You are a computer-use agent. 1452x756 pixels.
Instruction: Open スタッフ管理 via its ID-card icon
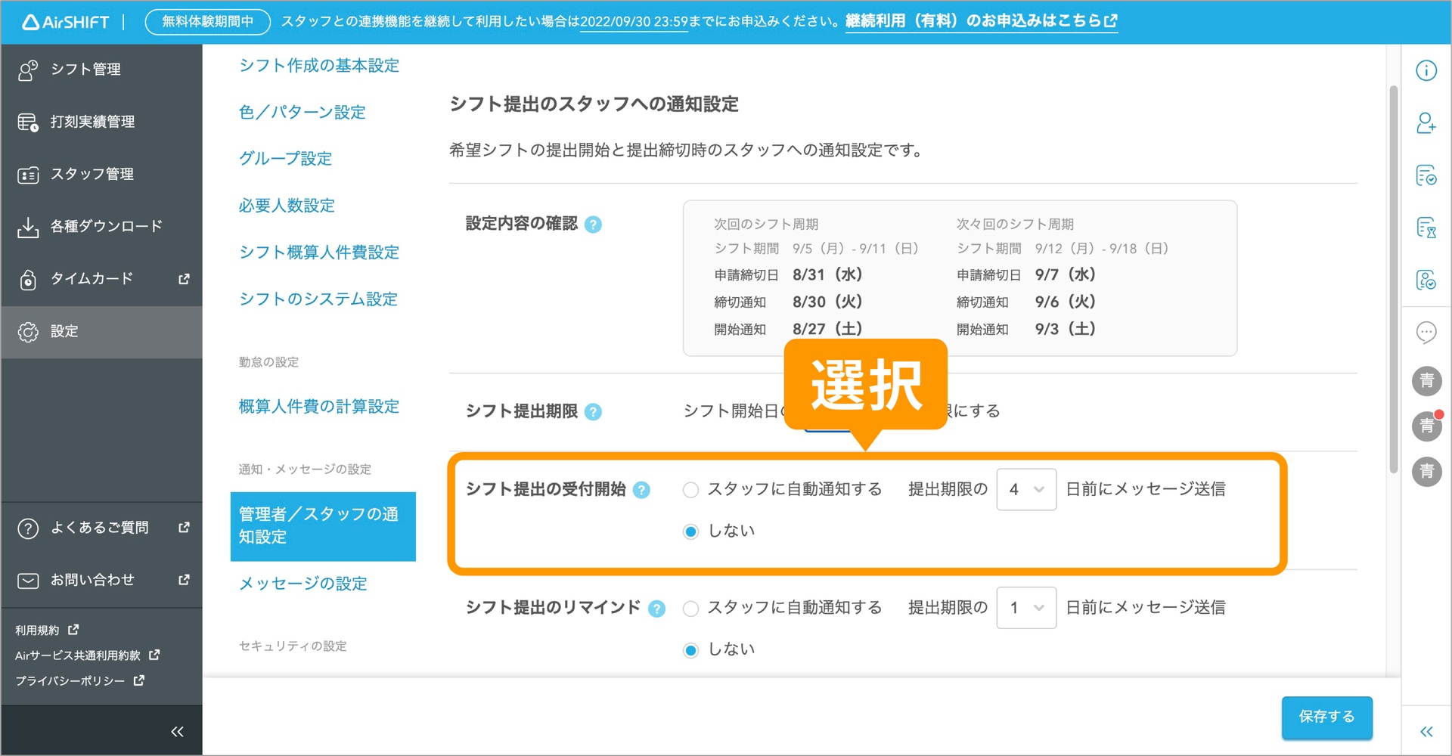click(x=28, y=173)
